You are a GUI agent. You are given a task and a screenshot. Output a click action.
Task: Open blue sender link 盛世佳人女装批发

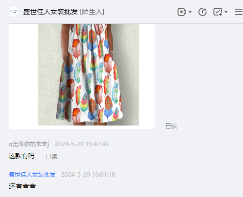point(32,175)
